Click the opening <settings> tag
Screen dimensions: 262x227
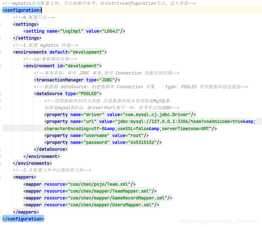[26, 25]
